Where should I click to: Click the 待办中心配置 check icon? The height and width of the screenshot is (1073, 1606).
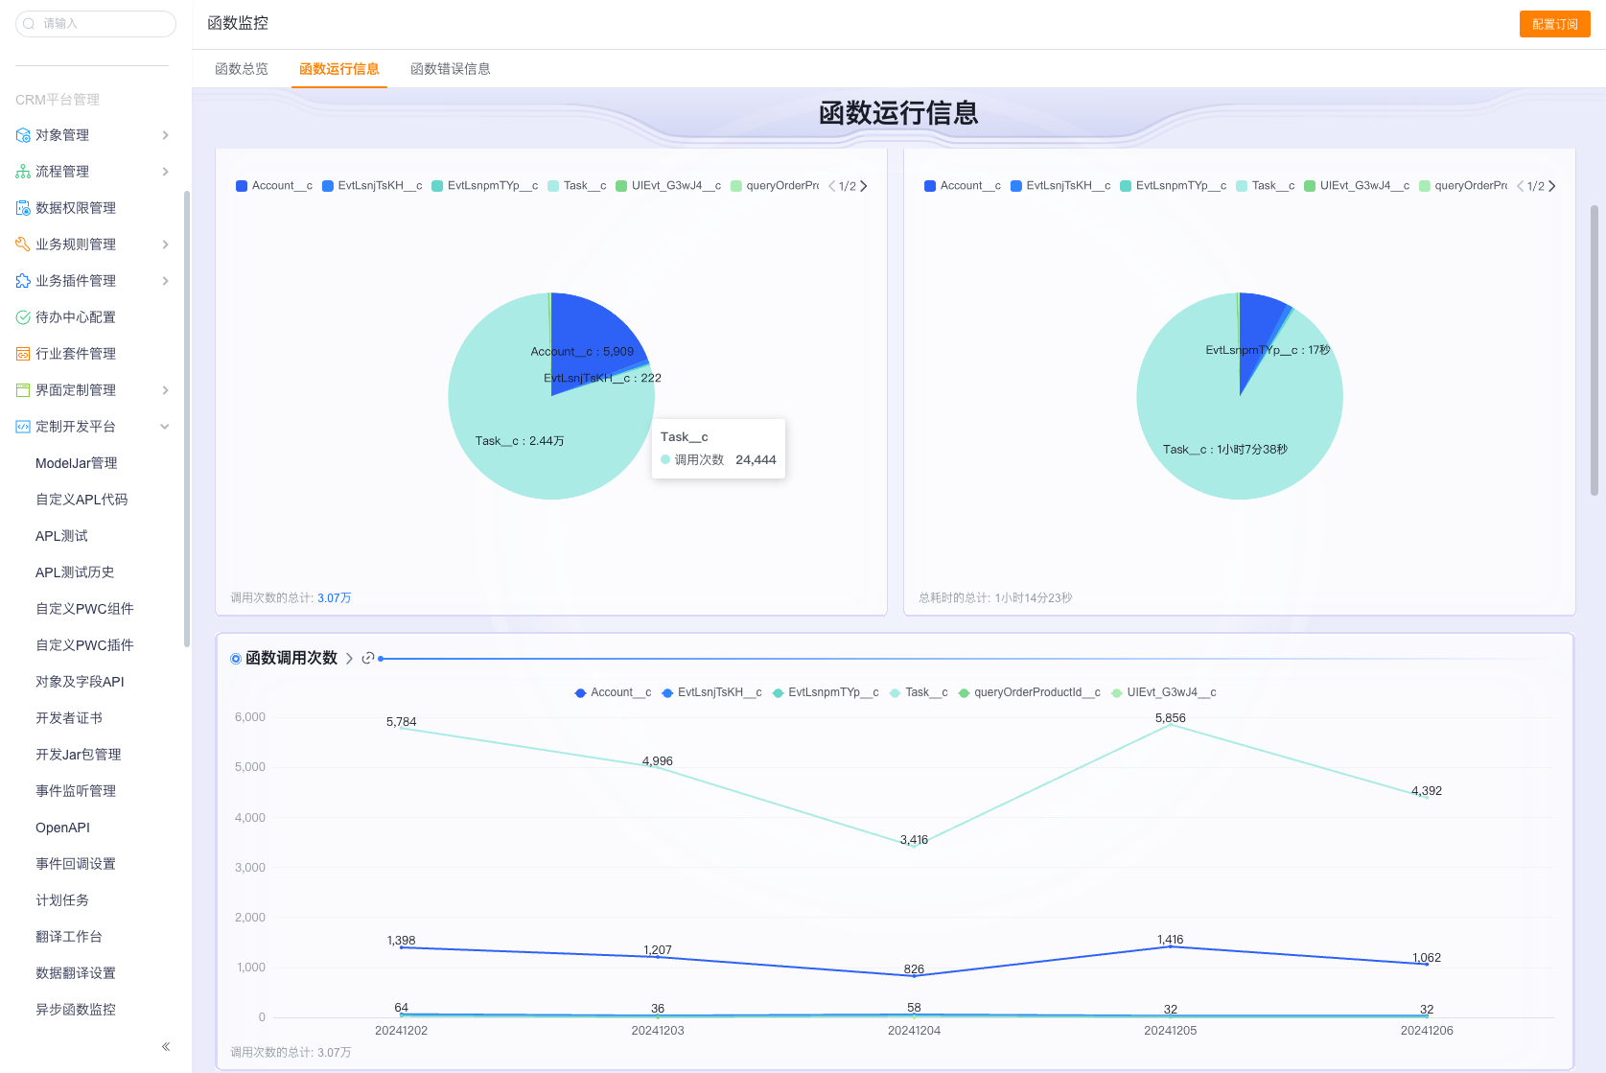23,317
